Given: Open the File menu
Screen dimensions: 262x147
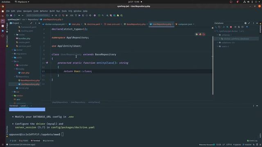Looking at the screenshot, I should pyautogui.click(x=8, y=11).
